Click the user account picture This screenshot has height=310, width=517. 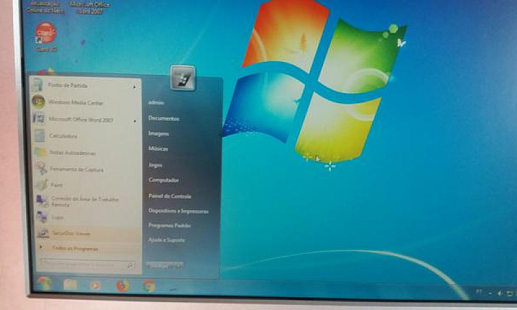pyautogui.click(x=183, y=78)
